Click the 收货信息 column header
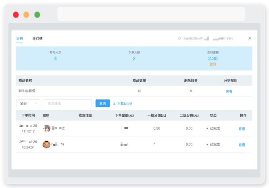Viewport: 269px width, 188px height. (x=85, y=116)
